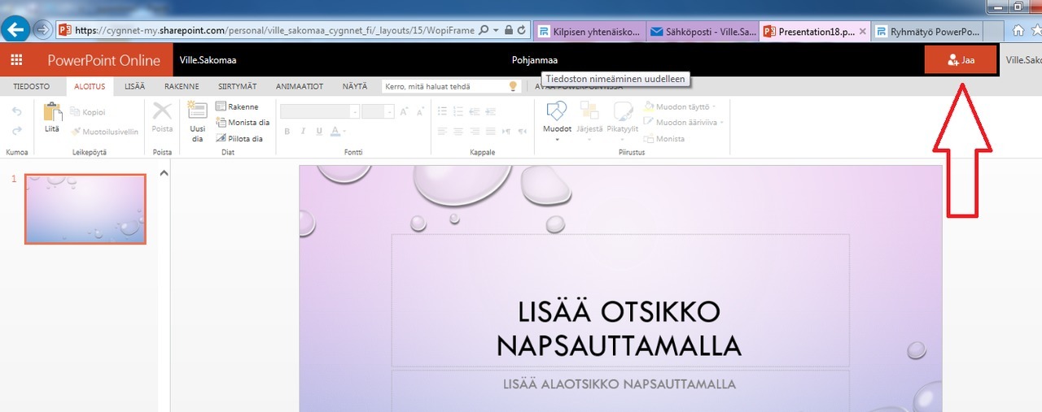1042x412 pixels.
Task: Set left-to-right text direction
Action: tap(506, 131)
